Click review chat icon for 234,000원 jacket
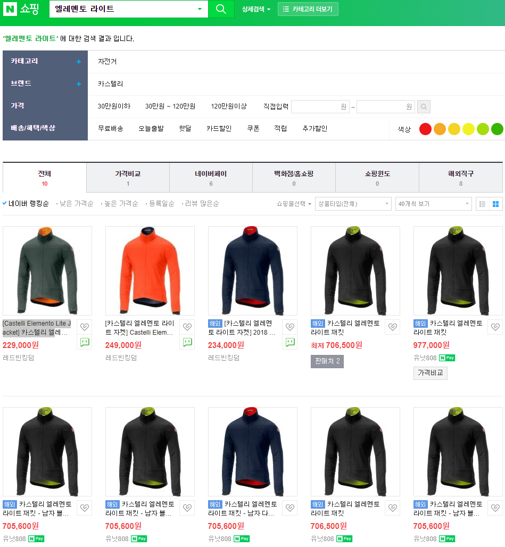The height and width of the screenshot is (547, 505). pyautogui.click(x=290, y=342)
